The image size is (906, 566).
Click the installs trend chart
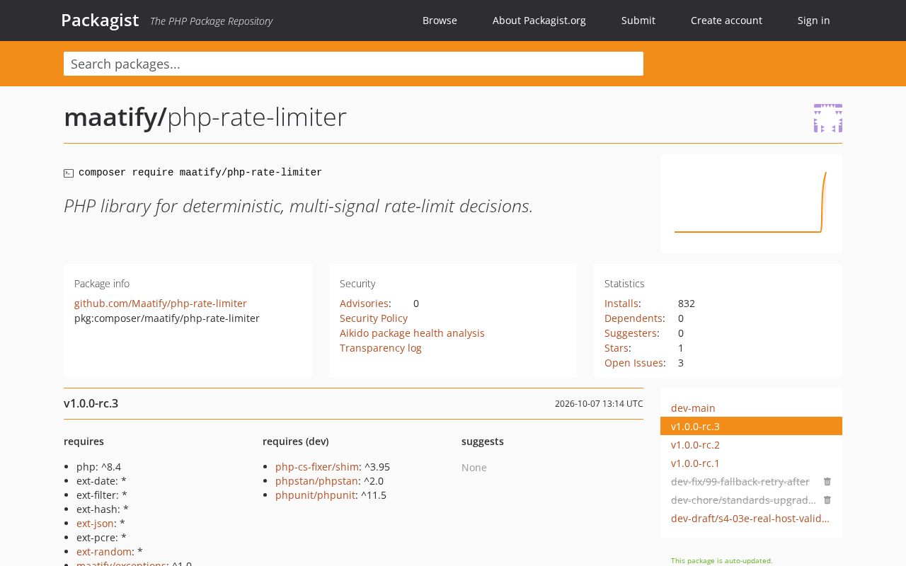coord(751,204)
